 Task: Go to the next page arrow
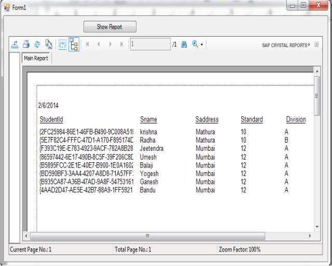point(110,45)
